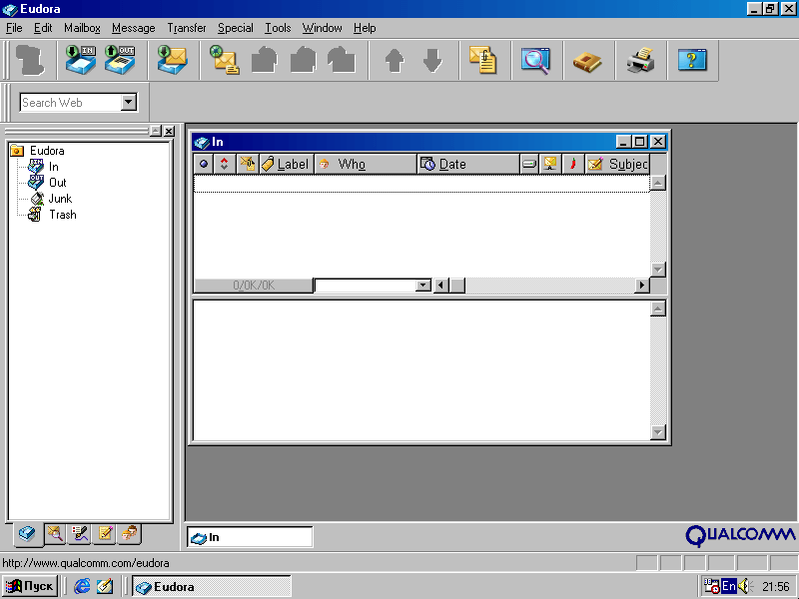Open the Address Book toolbar icon
The height and width of the screenshot is (599, 799).
(x=587, y=60)
